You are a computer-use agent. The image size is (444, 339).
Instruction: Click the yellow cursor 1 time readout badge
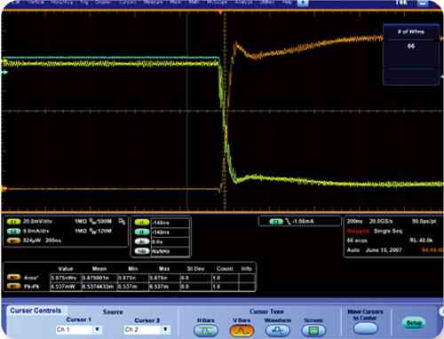coord(142,223)
